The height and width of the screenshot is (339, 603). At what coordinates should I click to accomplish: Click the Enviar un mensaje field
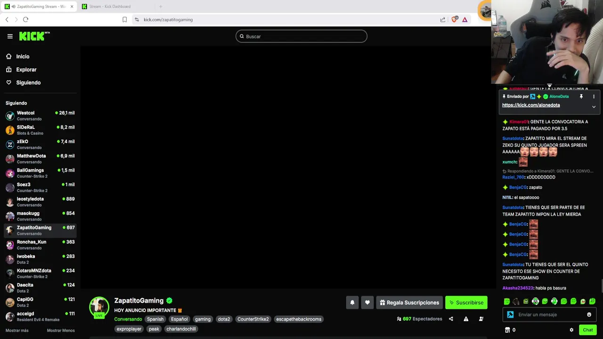point(549,315)
